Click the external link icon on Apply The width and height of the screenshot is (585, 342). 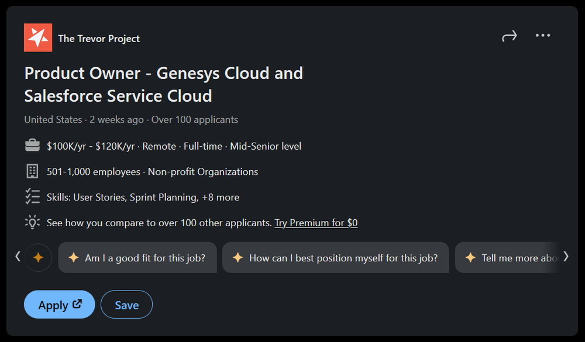77,304
